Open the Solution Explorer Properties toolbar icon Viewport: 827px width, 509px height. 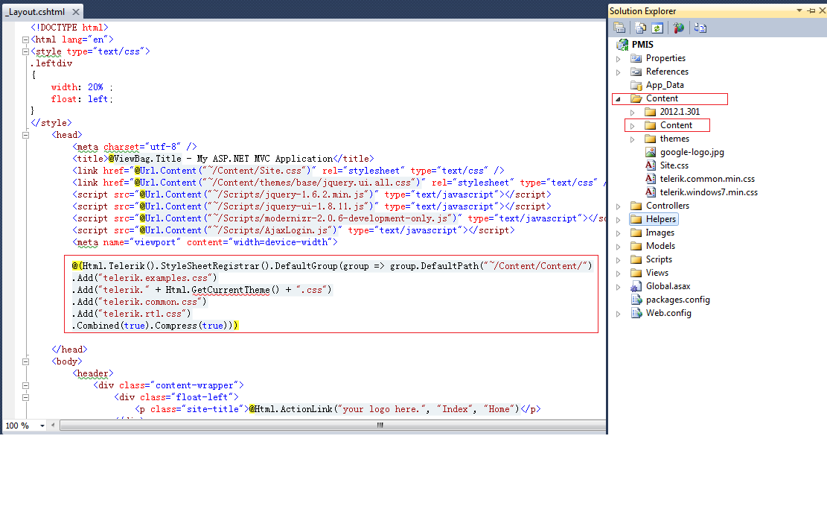[620, 28]
